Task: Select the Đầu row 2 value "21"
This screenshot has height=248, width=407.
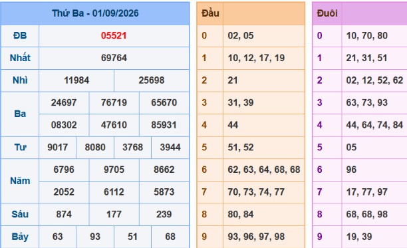Action: tap(233, 80)
